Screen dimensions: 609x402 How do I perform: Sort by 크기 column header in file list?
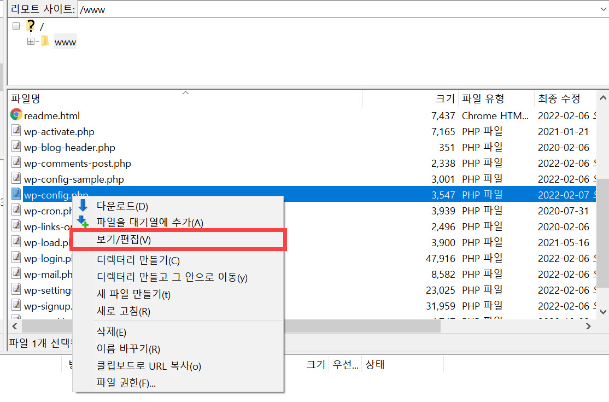(411, 98)
